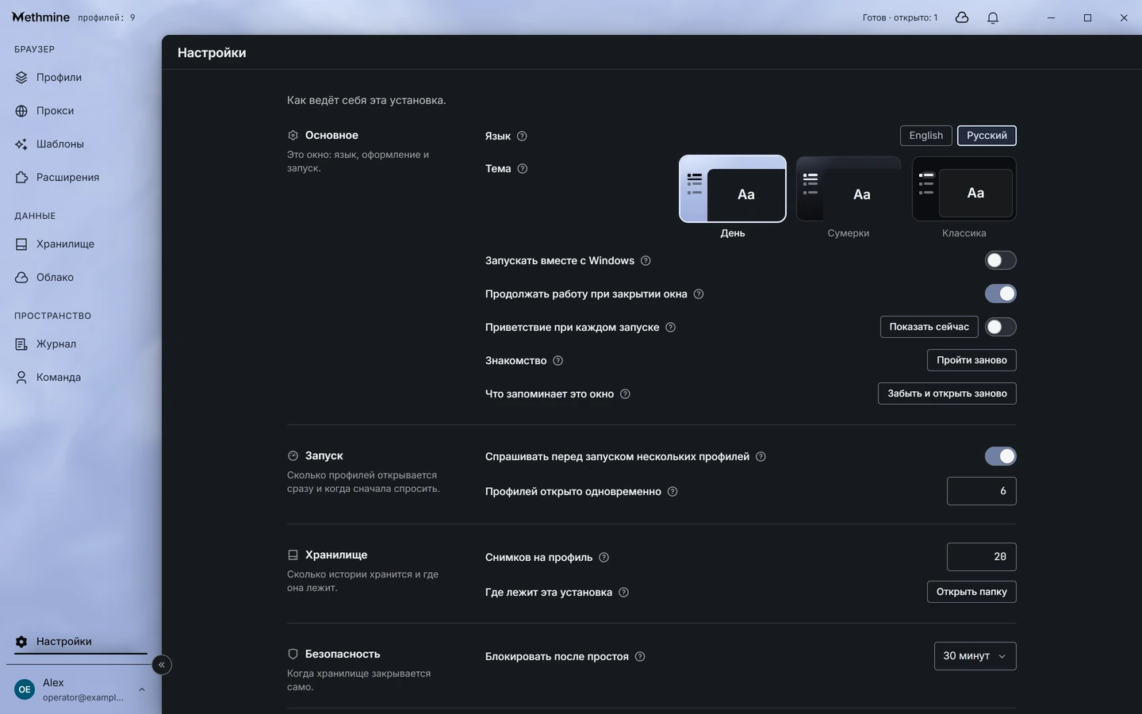Toggle Спрашивать перед запуском нескольких профилей

click(x=1000, y=456)
